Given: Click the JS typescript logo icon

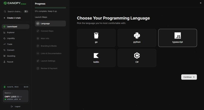Looking at the screenshot, I should pyautogui.click(x=178, y=36).
